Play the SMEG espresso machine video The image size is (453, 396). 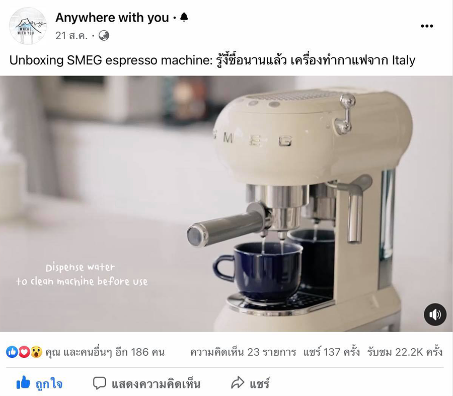pyautogui.click(x=226, y=204)
